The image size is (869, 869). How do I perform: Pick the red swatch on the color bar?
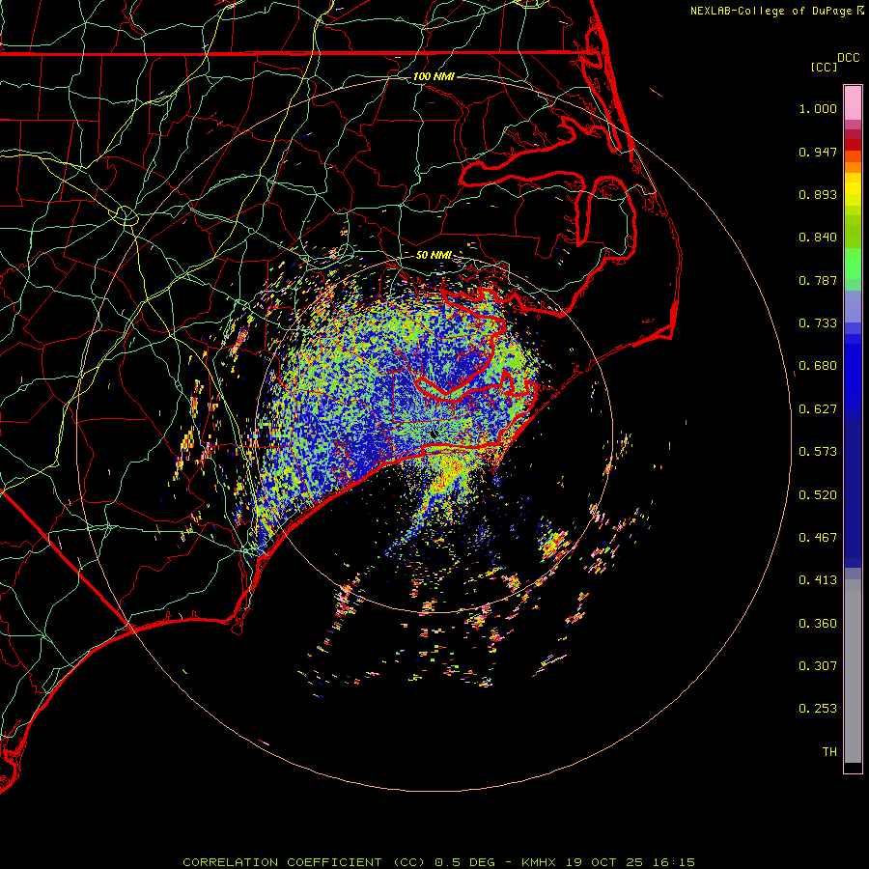click(853, 145)
